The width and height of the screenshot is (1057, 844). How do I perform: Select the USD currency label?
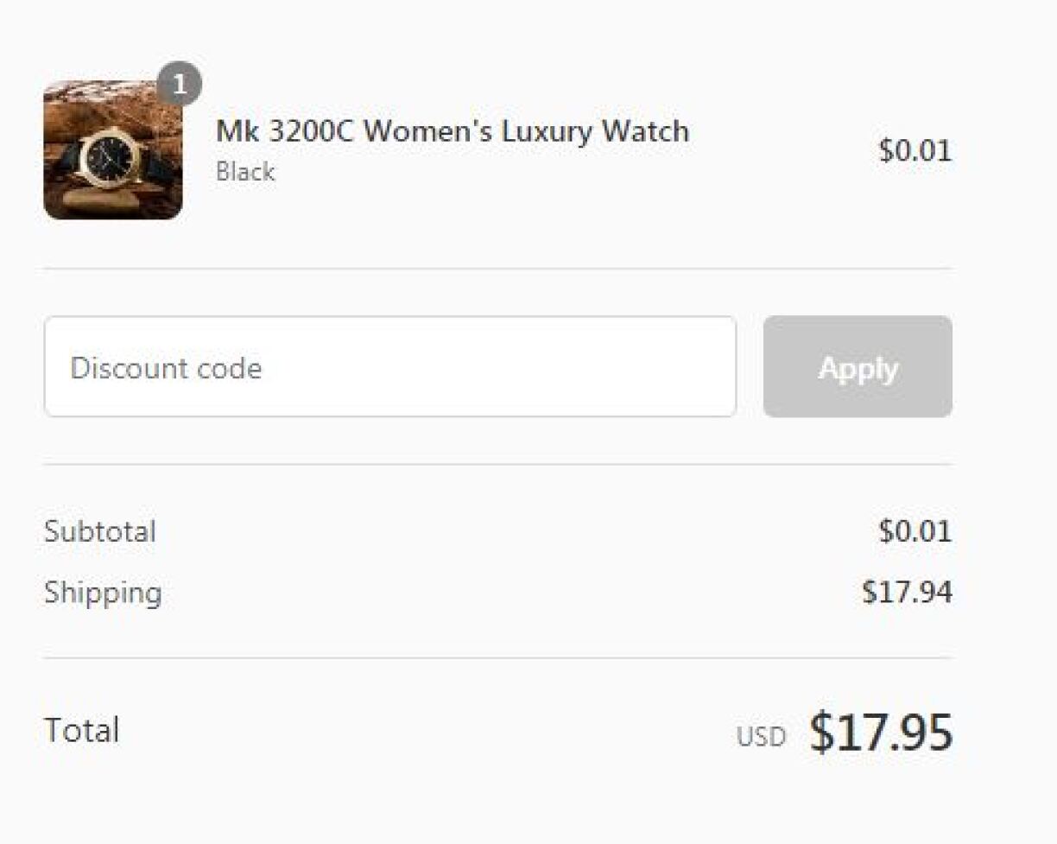(761, 736)
